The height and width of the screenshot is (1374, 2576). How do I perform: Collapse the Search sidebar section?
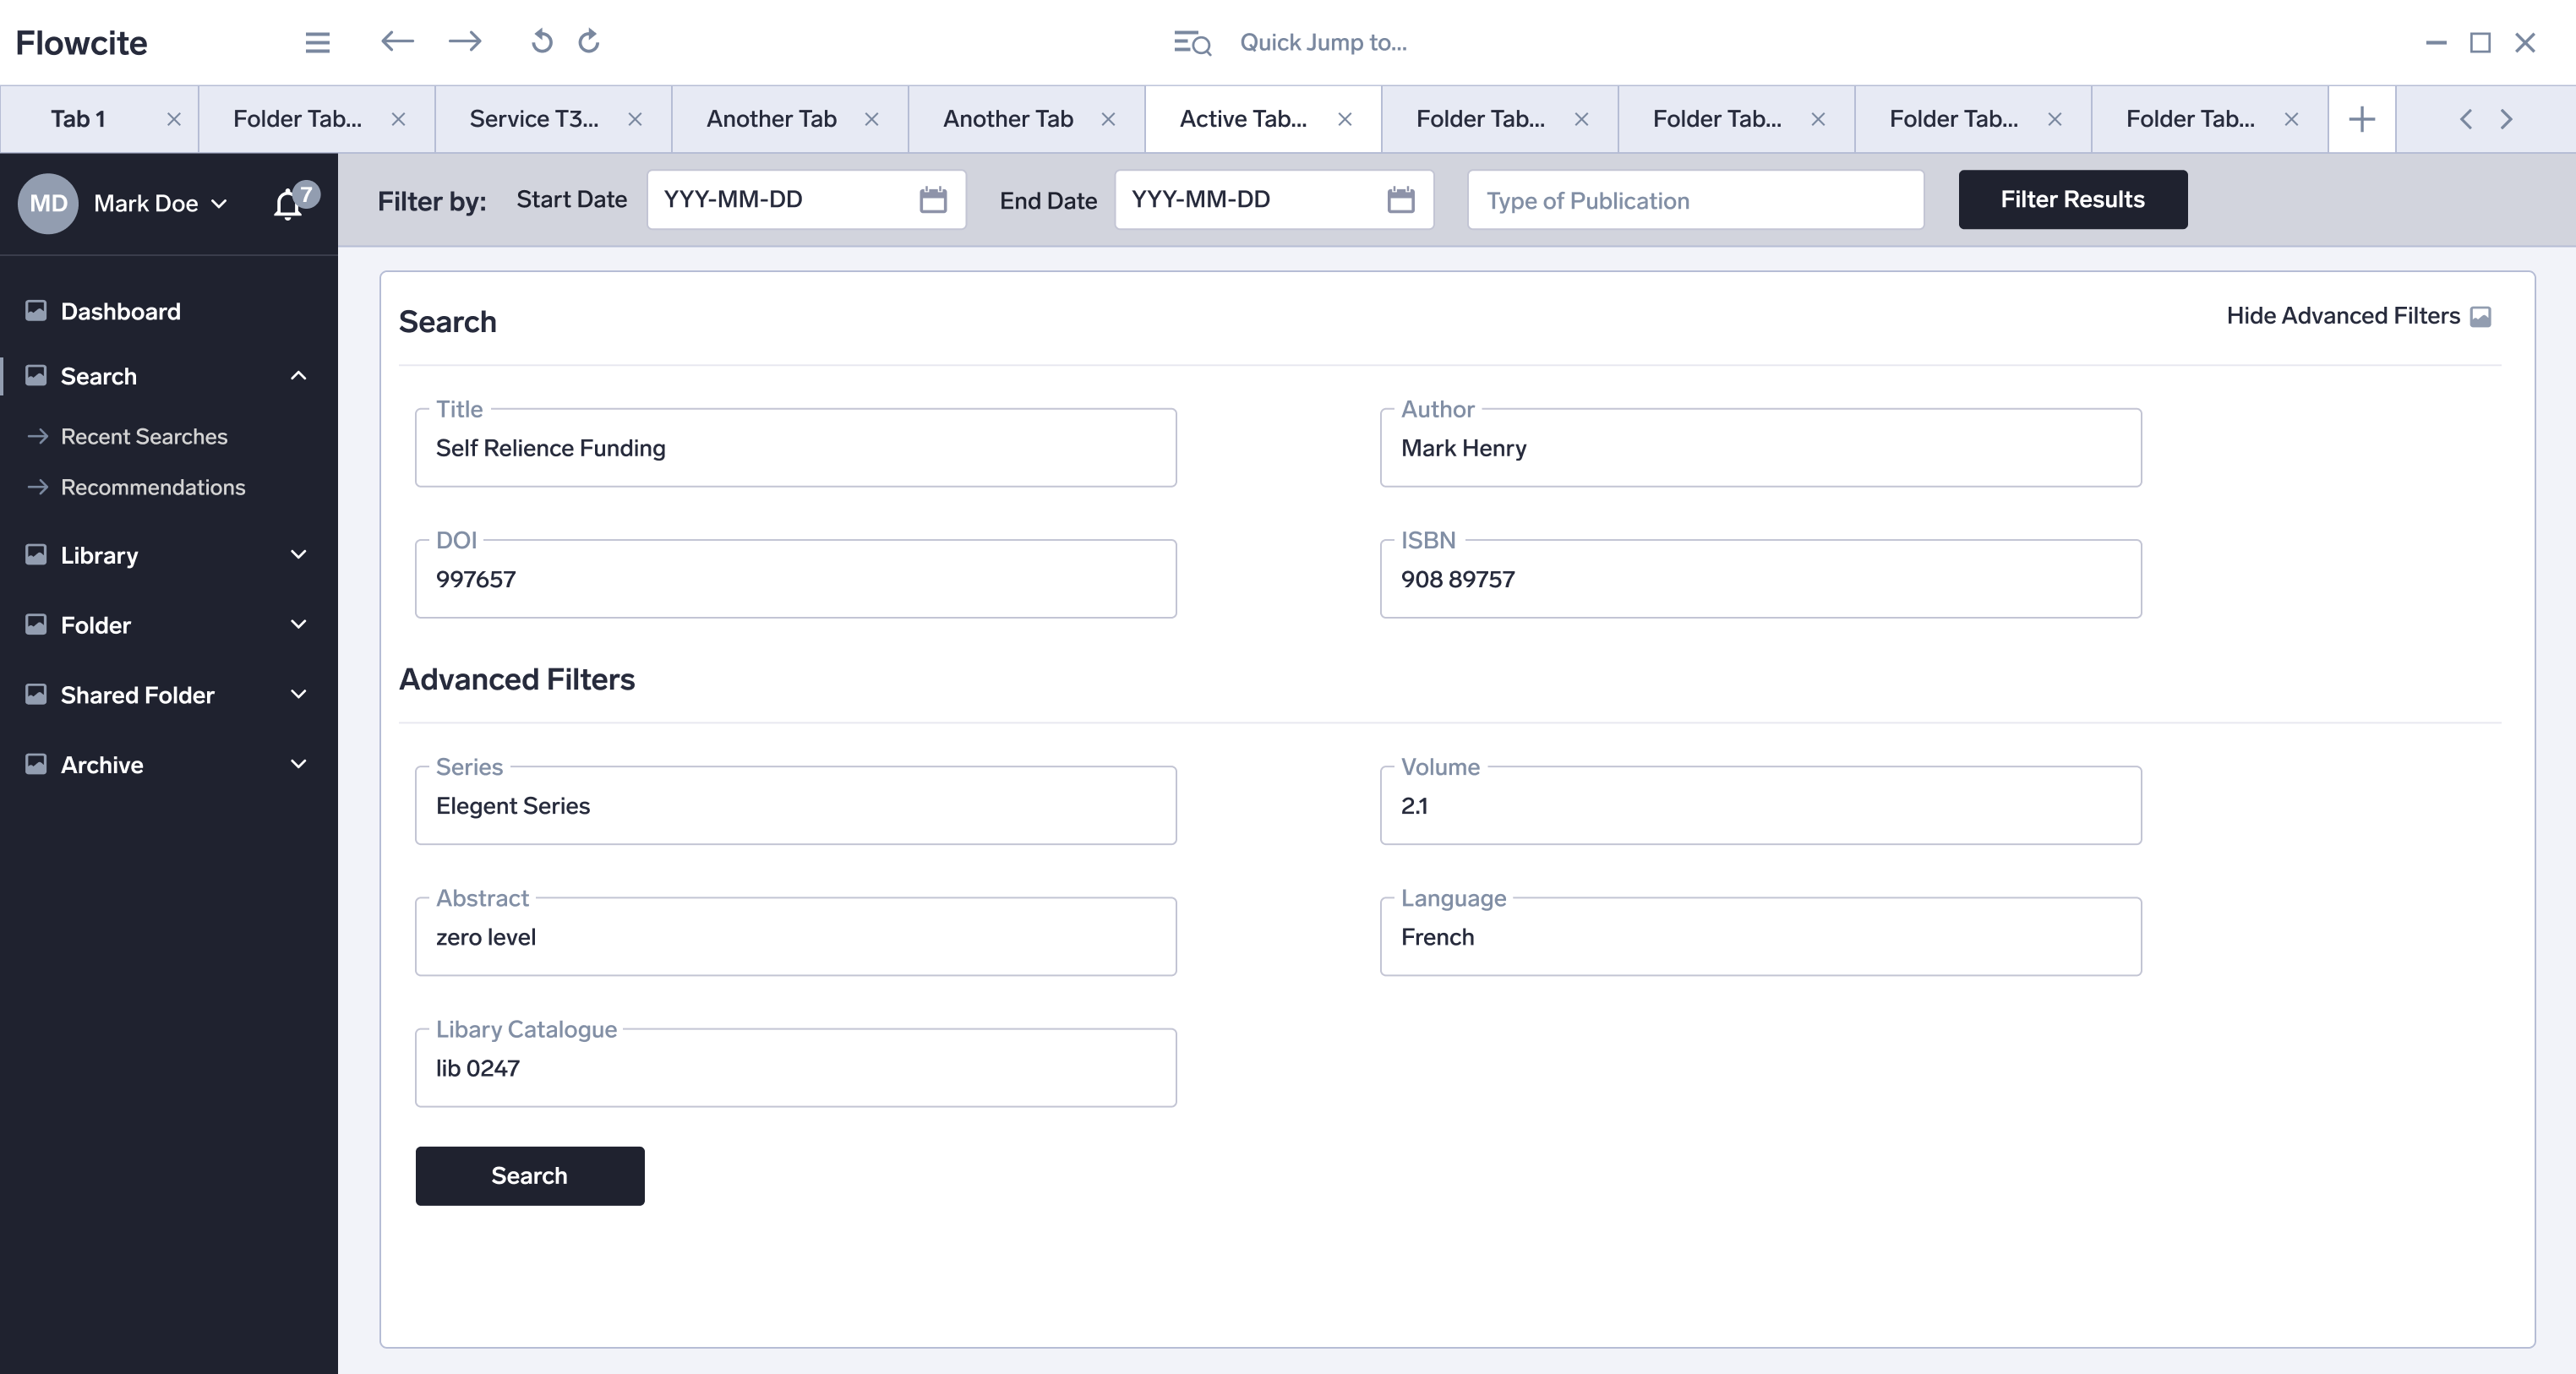coord(298,376)
